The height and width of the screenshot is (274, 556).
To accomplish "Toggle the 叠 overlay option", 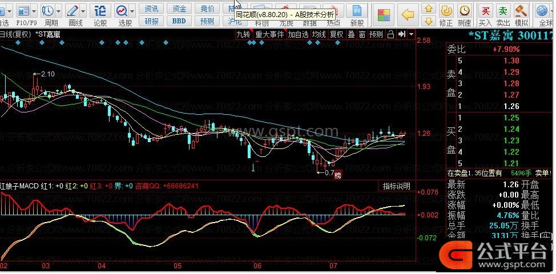I will tap(351, 34).
